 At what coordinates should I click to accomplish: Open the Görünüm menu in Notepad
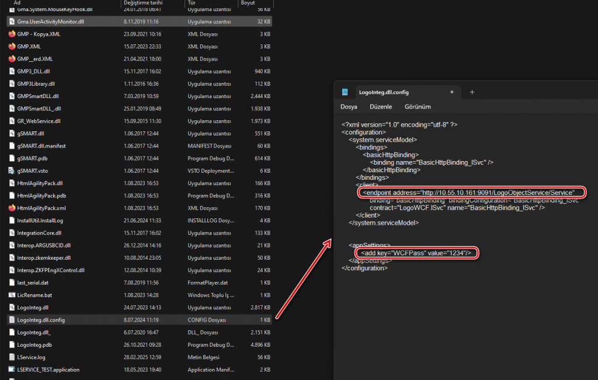[x=418, y=107]
